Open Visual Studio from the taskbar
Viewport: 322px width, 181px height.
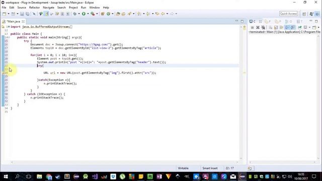tap(95, 176)
